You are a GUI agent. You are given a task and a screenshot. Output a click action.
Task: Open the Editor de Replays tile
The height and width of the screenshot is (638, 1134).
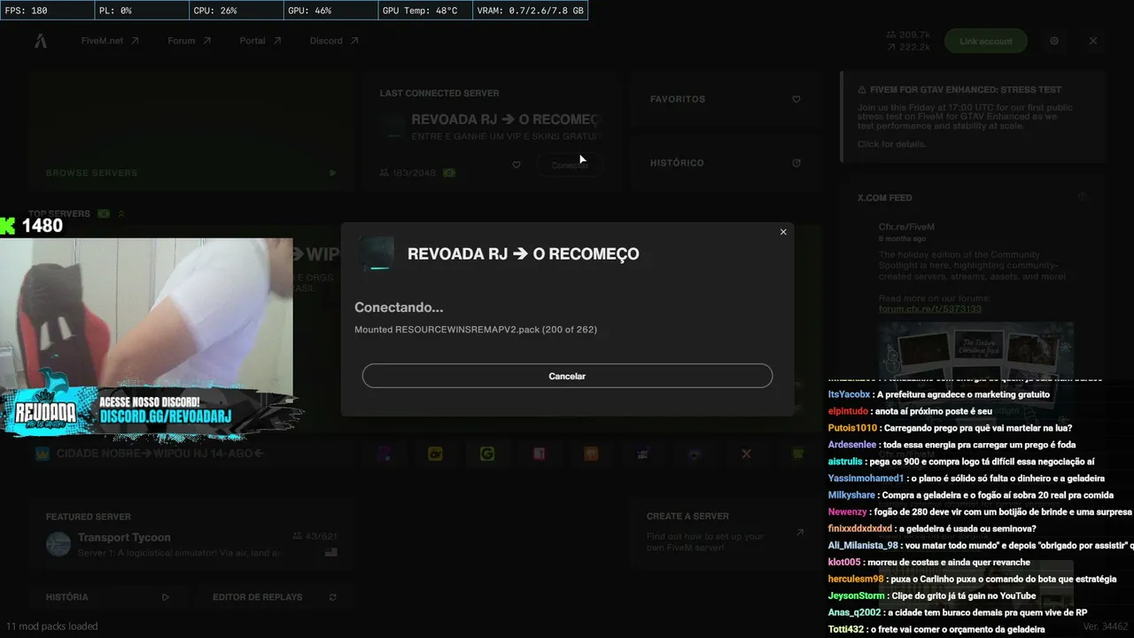(x=275, y=597)
